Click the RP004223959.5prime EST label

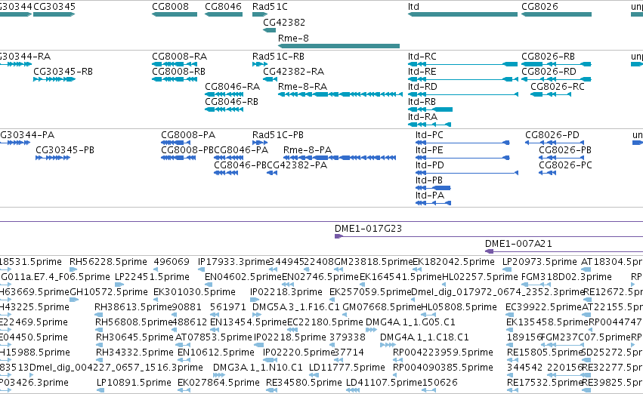(x=443, y=352)
